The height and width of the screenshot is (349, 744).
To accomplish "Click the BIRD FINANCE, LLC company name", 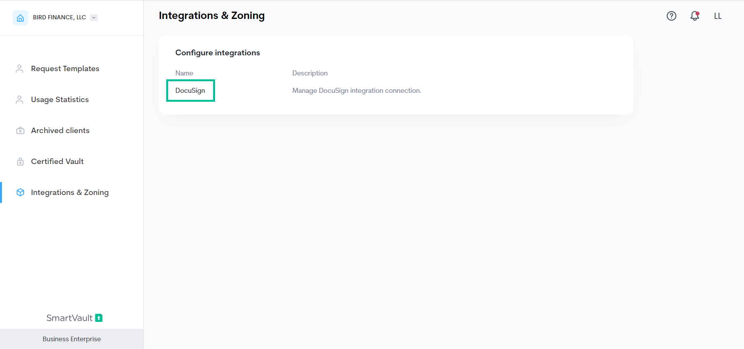I will point(59,17).
